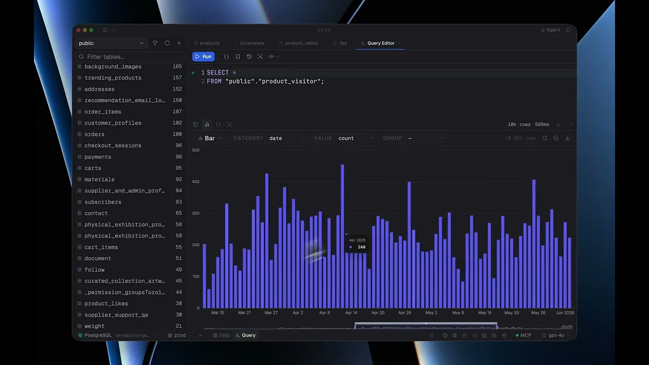Image resolution: width=649 pixels, height=365 pixels.
Task: Open the checkout_sessions table
Action: click(x=113, y=145)
